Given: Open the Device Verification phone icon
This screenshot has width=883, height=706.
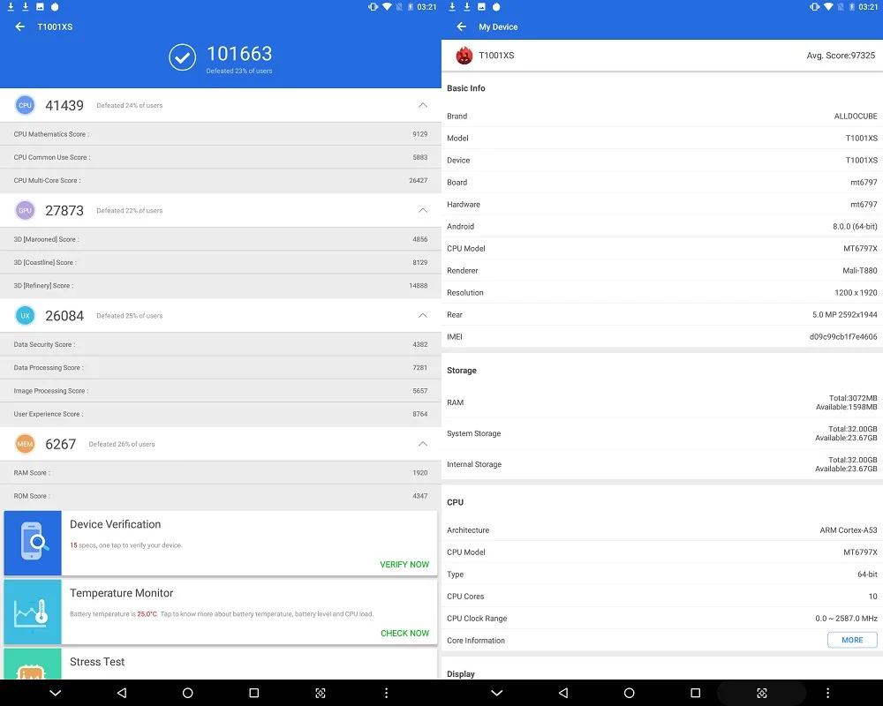Looking at the screenshot, I should (33, 543).
